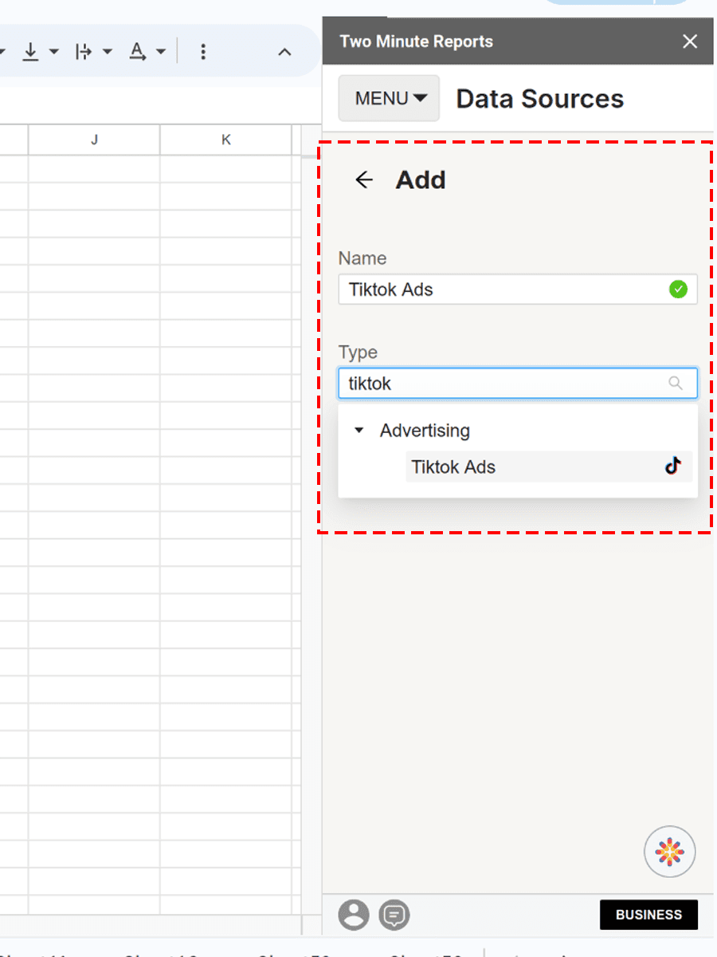
Task: Open the text rotation dropdown arrow
Action: click(x=161, y=52)
